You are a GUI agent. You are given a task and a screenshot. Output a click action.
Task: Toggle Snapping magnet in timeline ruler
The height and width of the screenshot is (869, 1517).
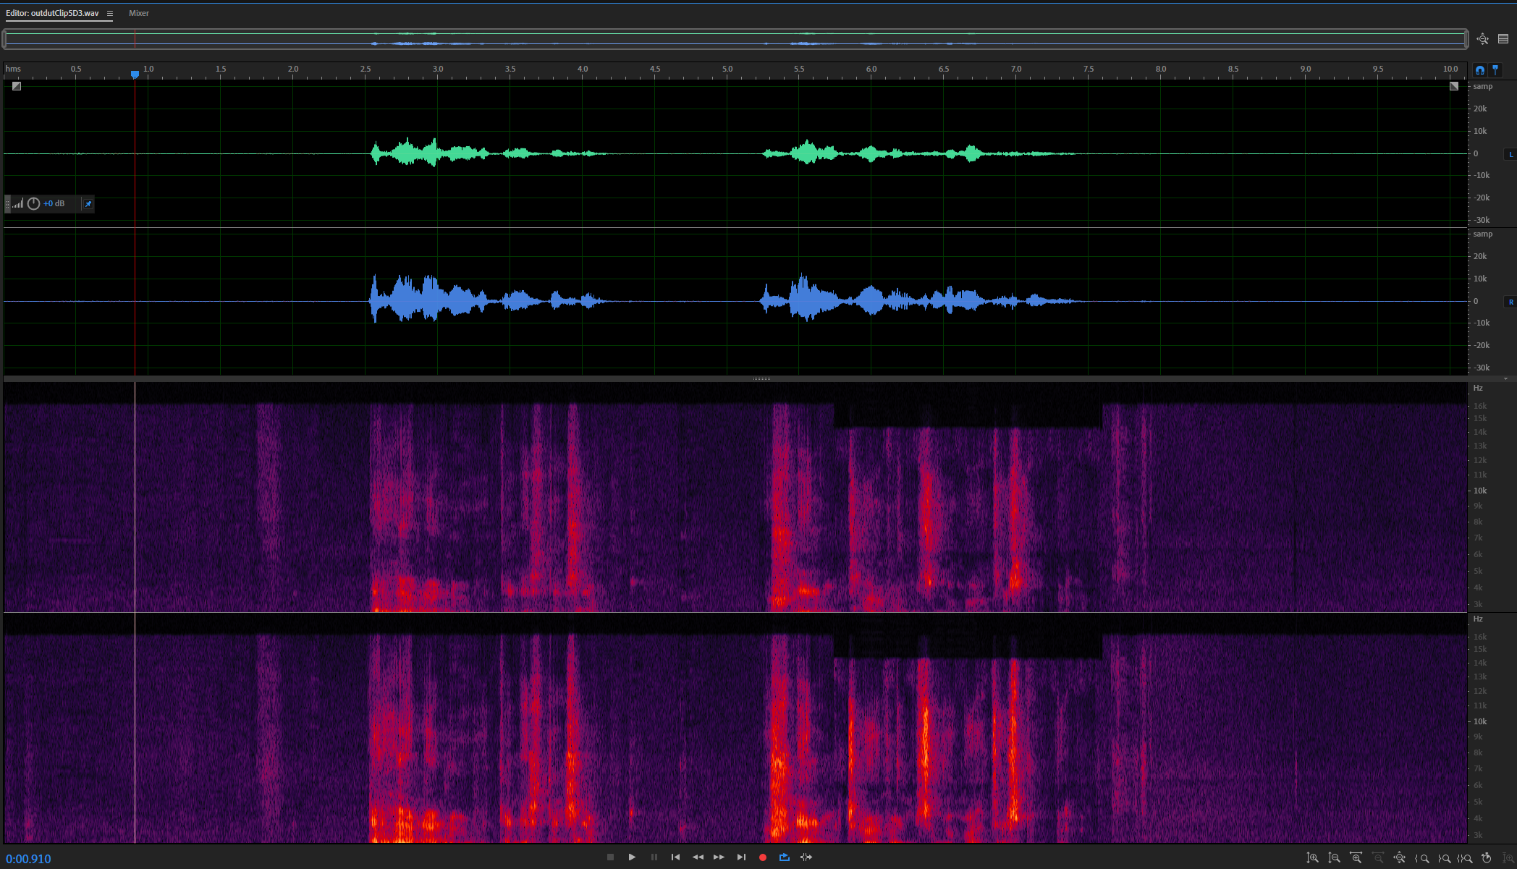pyautogui.click(x=1480, y=70)
